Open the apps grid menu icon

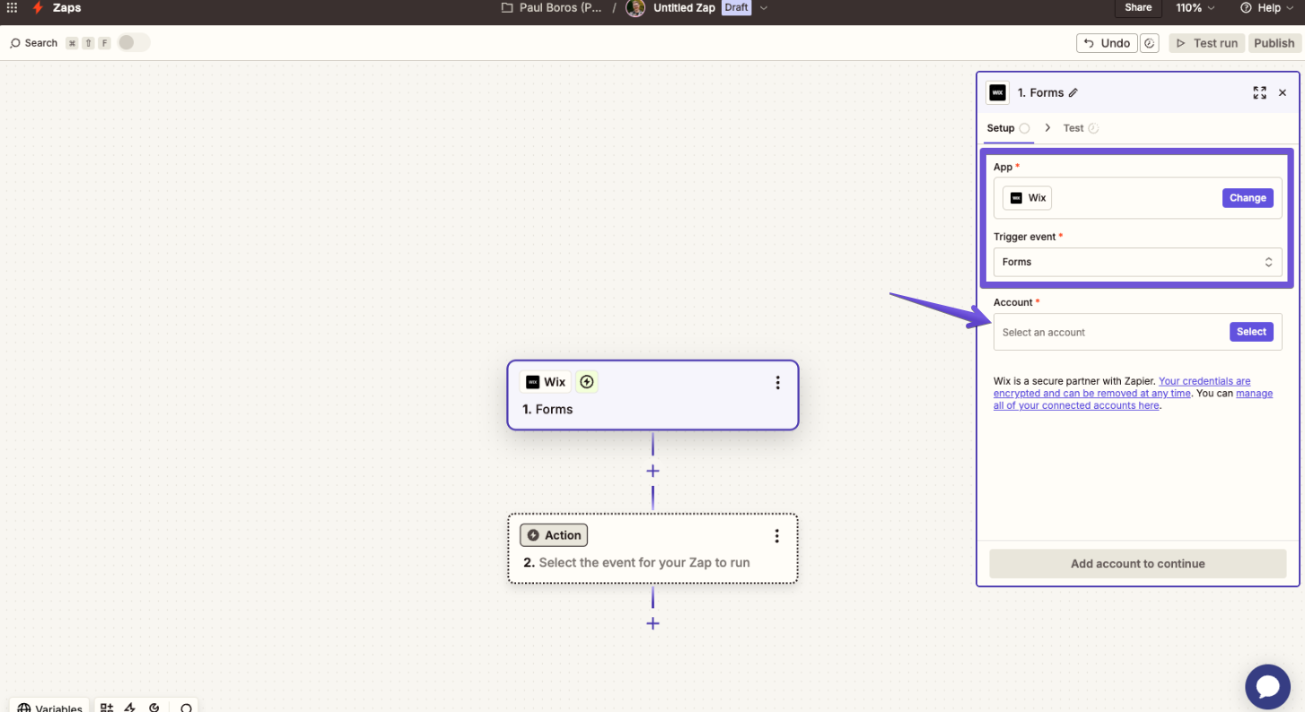[x=12, y=7]
